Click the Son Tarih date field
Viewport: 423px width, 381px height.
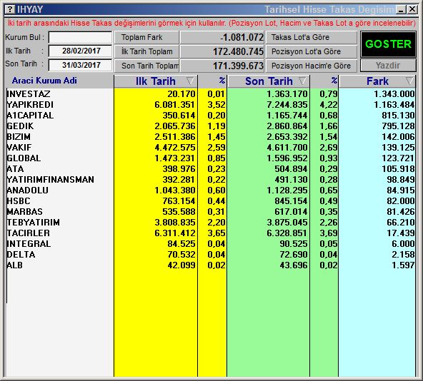tap(81, 65)
